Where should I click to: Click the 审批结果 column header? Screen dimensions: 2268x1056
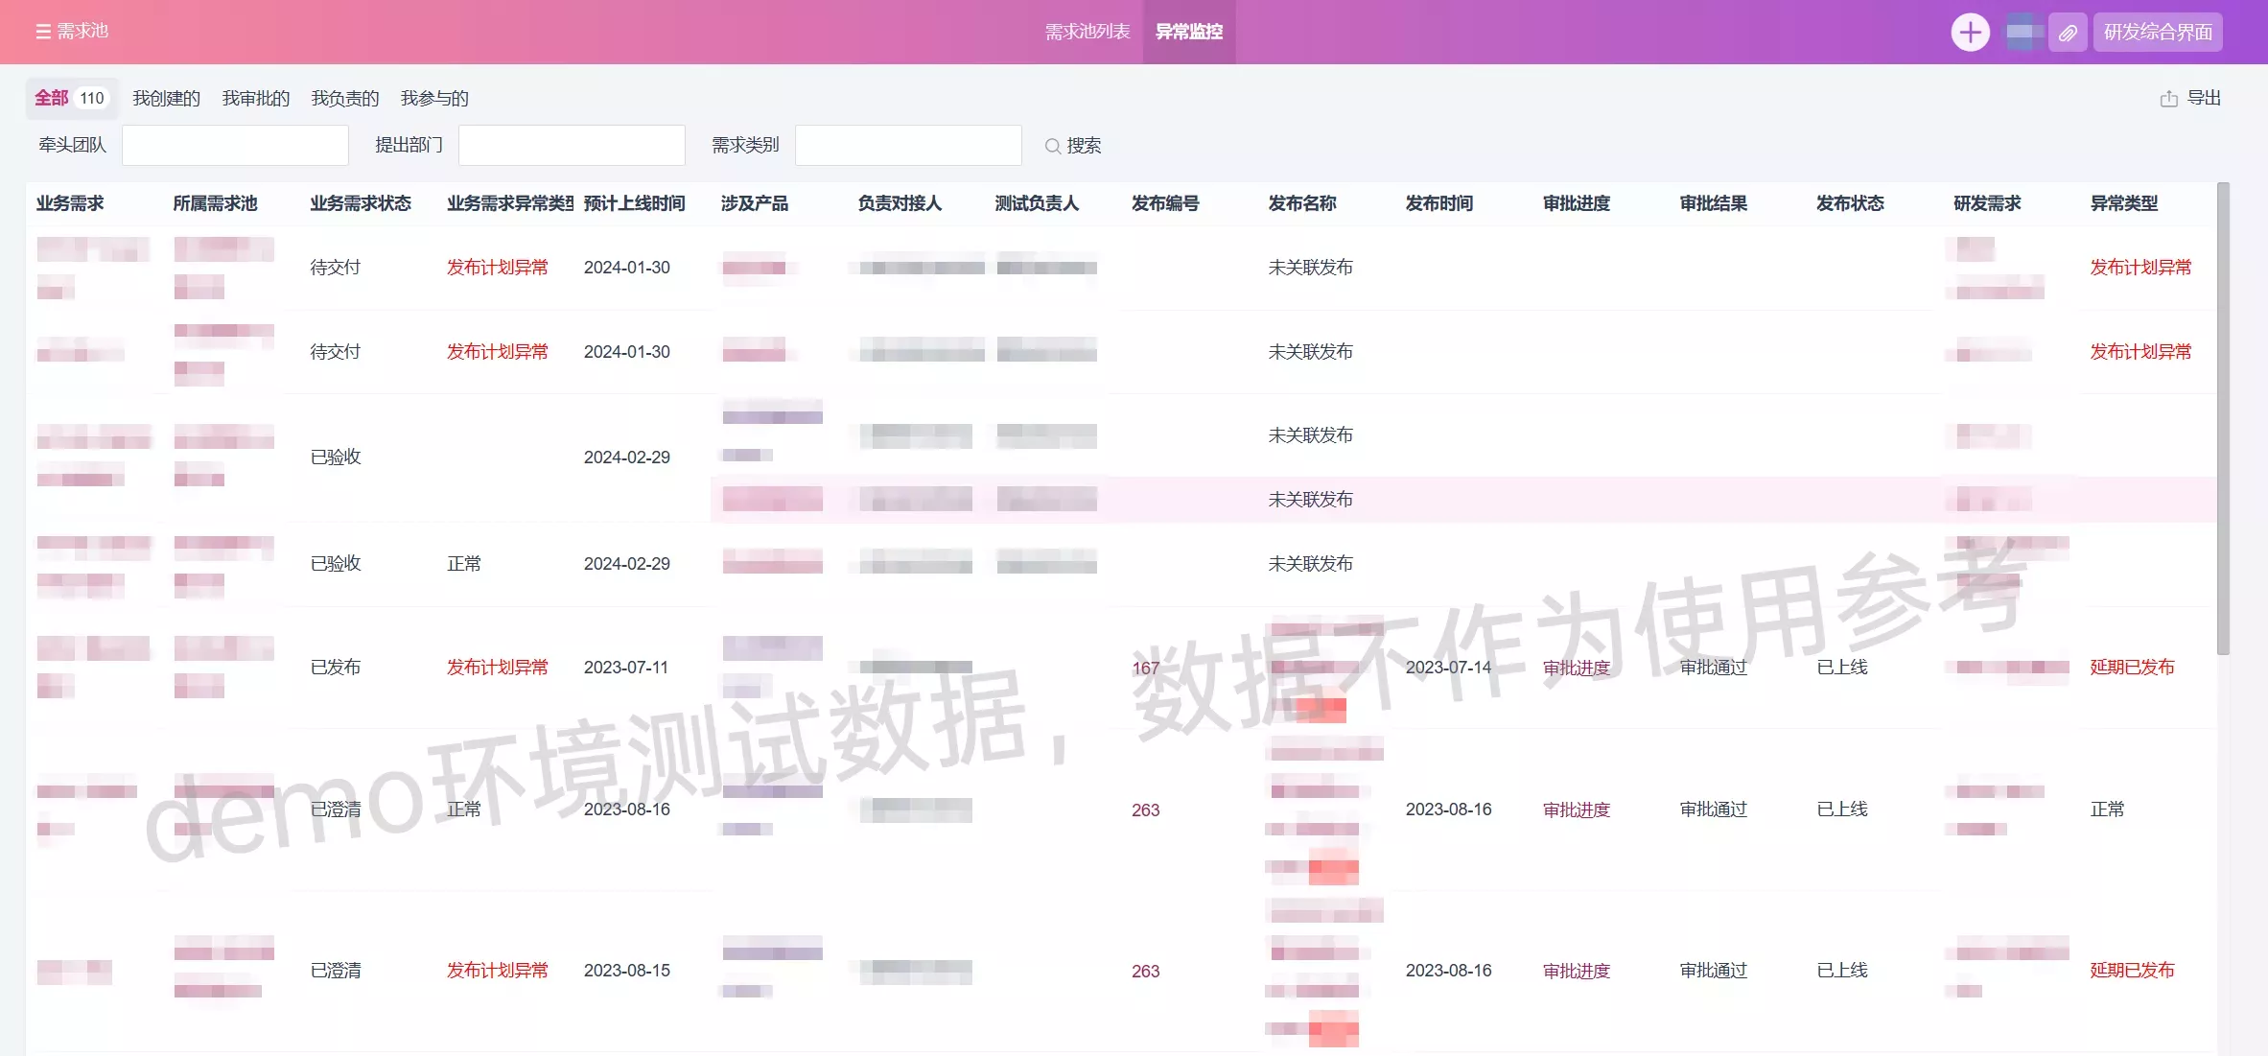point(1714,203)
